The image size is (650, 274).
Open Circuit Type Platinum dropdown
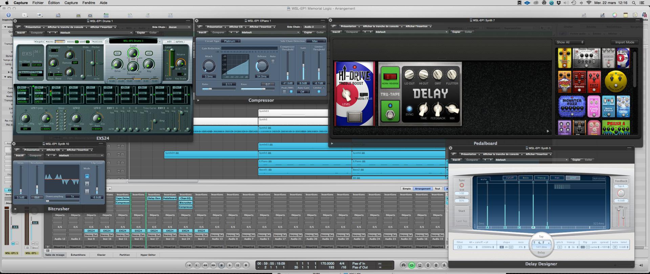231,41
